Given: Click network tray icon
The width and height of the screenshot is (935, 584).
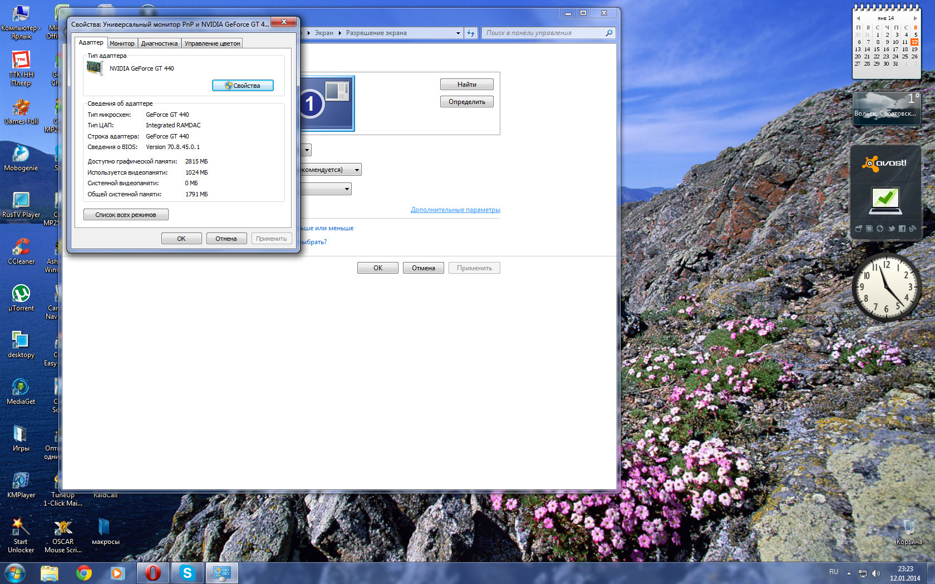Looking at the screenshot, I should click(863, 573).
